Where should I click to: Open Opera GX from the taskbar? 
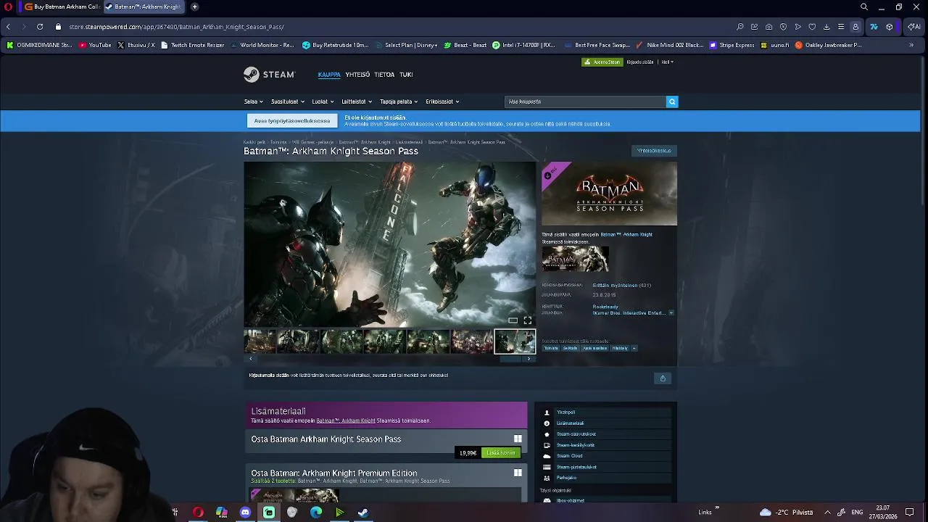coord(198,513)
